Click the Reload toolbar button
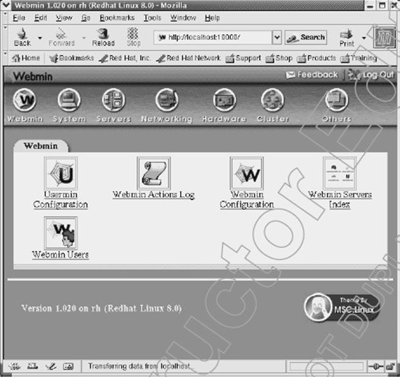 click(103, 37)
